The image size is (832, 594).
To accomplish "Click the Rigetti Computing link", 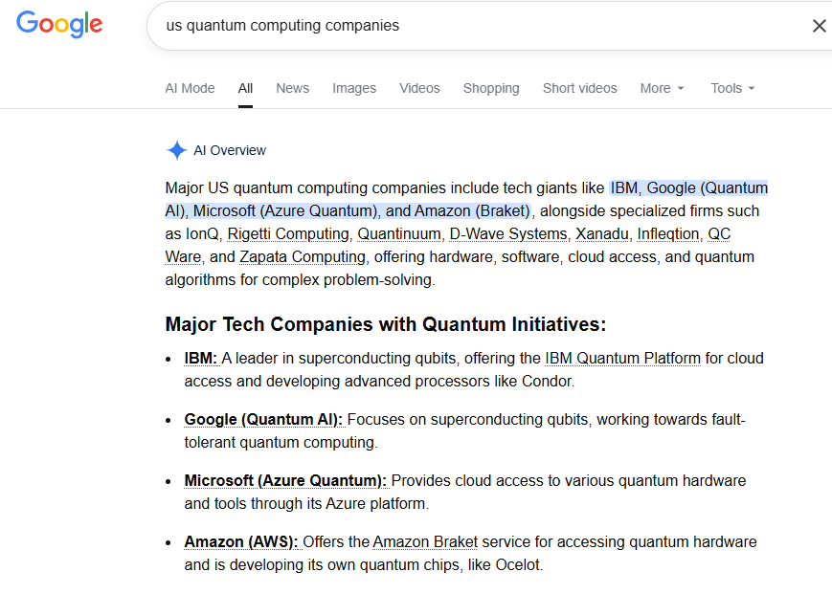I will tap(288, 234).
